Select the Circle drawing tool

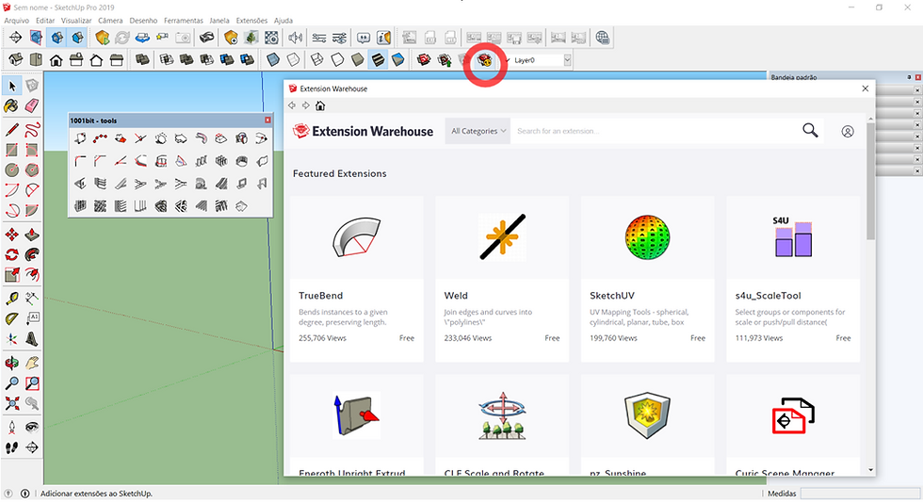click(11, 170)
